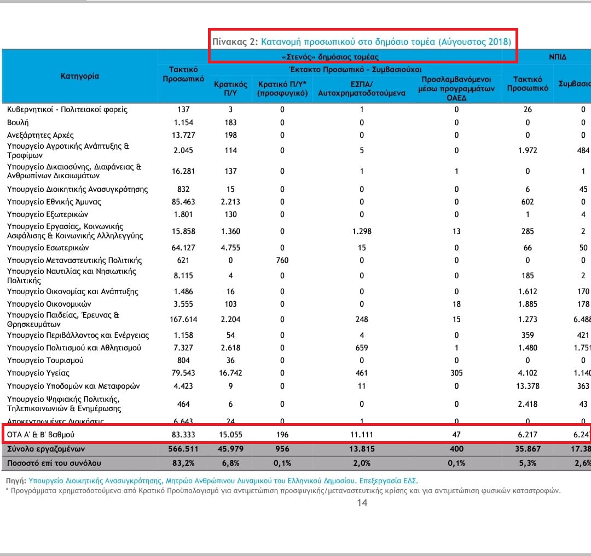Click the 'Υπουργείο Τουρισμού' row label
Image resolution: width=591 pixels, height=556 pixels.
[x=45, y=360]
